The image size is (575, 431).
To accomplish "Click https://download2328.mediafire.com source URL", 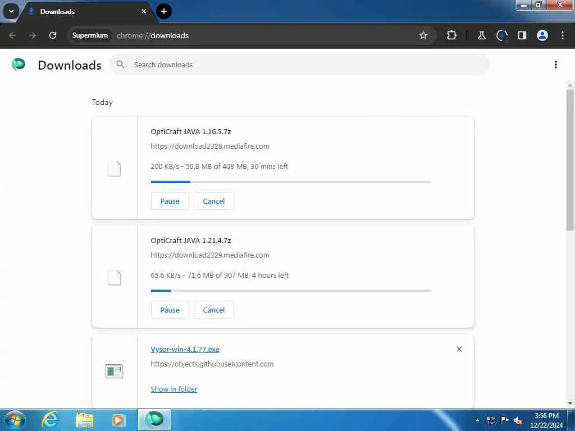I will click(210, 146).
